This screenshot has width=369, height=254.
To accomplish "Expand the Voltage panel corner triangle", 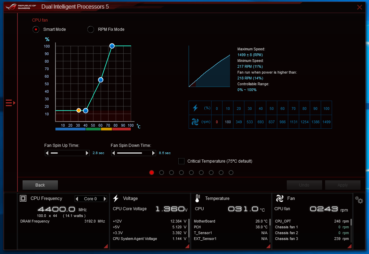I will (188, 246).
